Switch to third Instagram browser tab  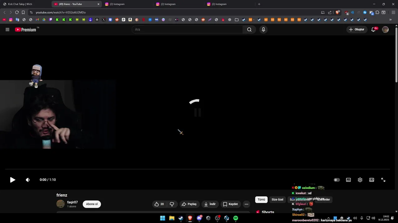(229, 4)
